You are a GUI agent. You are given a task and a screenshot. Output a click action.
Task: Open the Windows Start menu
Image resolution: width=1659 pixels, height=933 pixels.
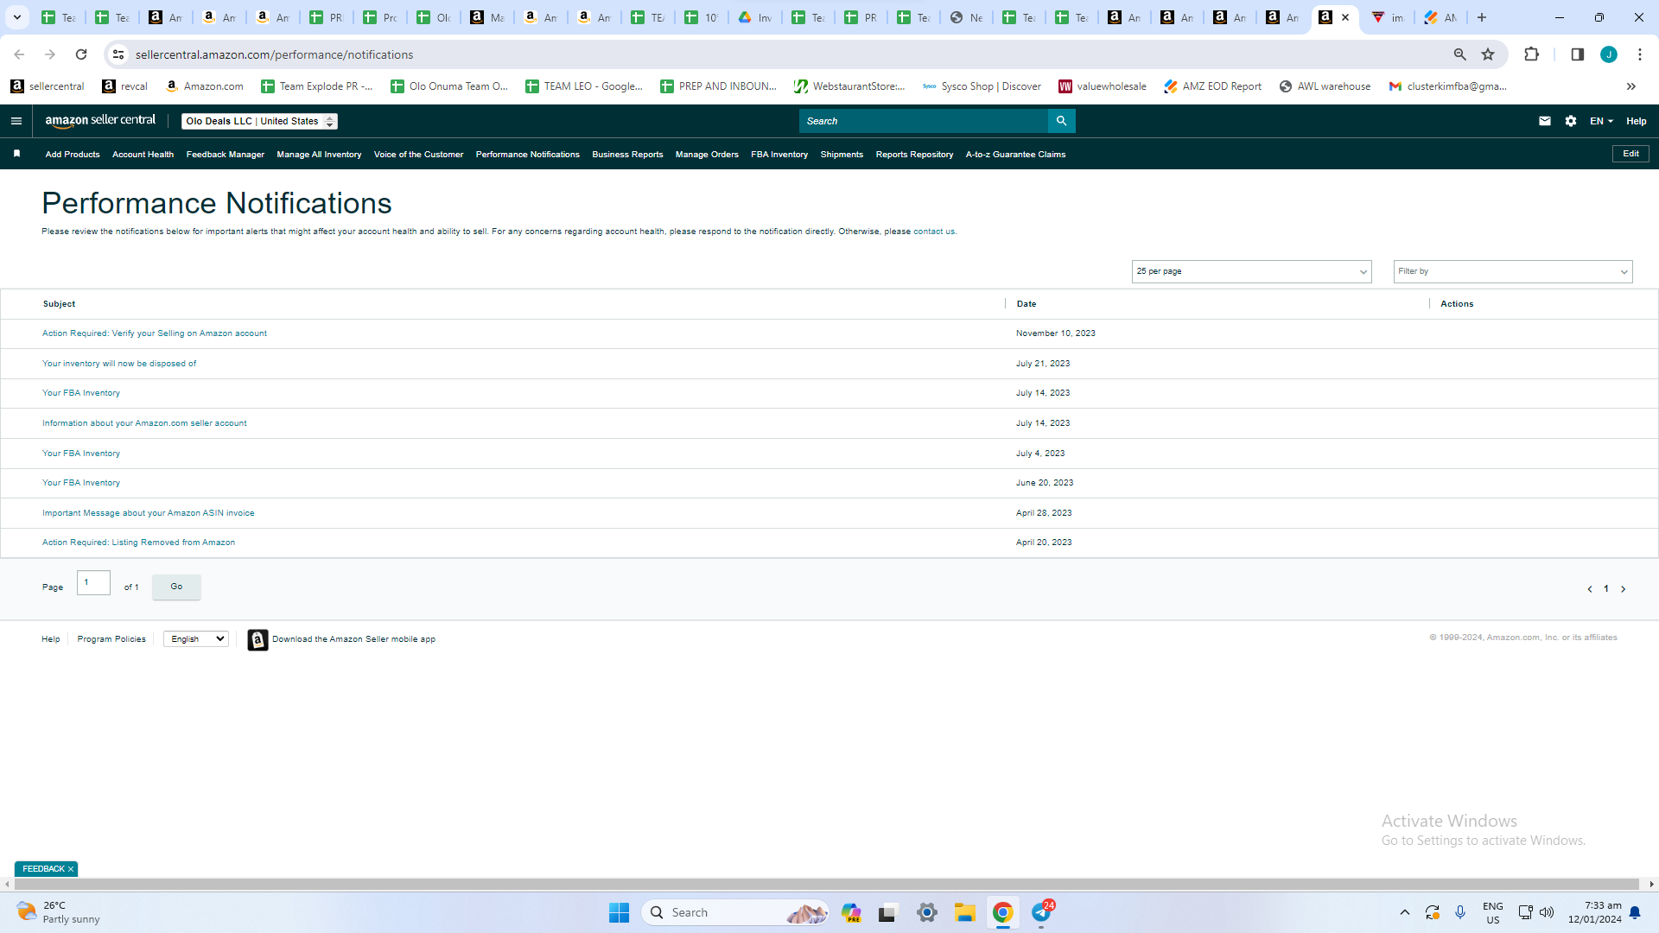point(619,912)
